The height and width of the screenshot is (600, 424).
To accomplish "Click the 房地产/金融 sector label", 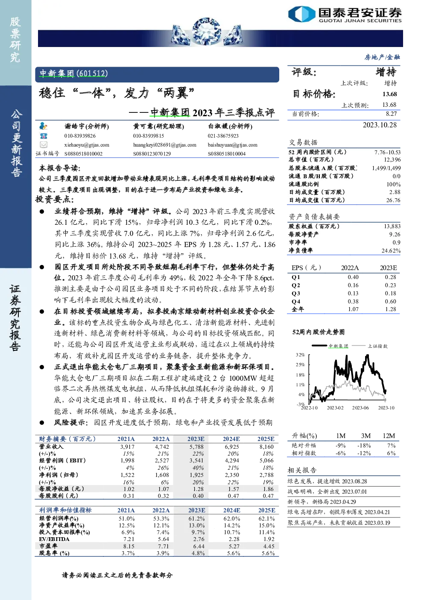I will tap(382, 57).
